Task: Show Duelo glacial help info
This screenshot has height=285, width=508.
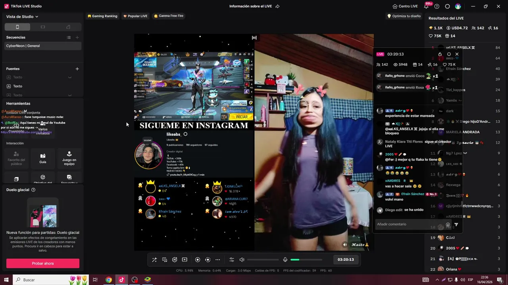Action: click(33, 190)
